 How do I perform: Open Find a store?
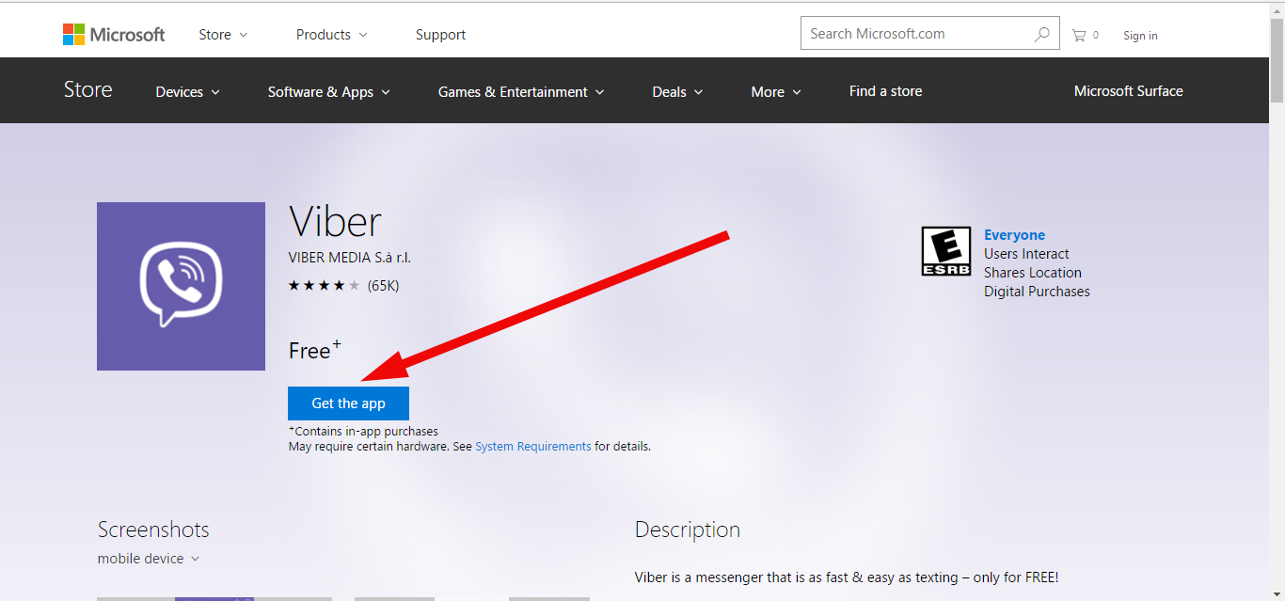click(x=885, y=91)
